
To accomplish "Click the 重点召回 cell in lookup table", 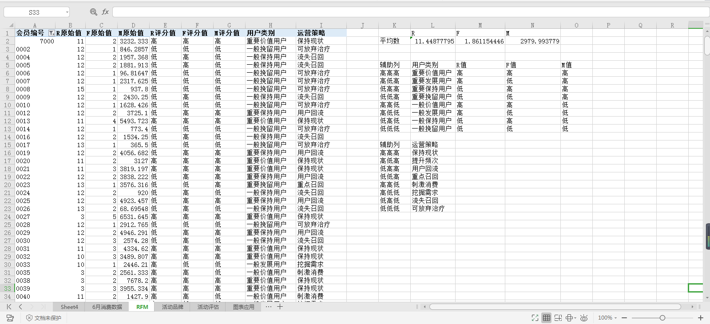I will 433,177.
